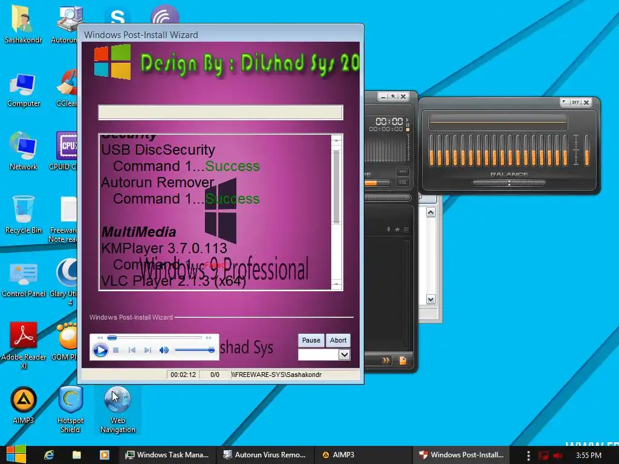Pin the AIMP player window on top
This screenshot has width=619, height=464.
click(x=393, y=96)
